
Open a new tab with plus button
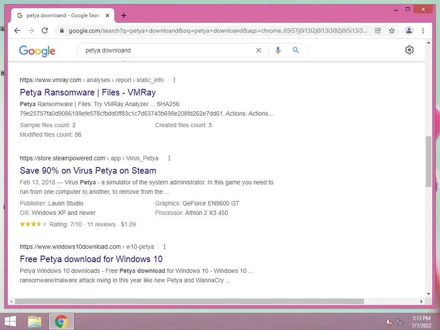(x=124, y=15)
